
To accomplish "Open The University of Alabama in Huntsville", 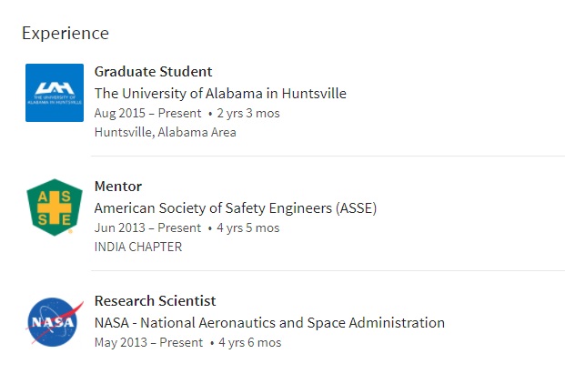I will pos(220,94).
